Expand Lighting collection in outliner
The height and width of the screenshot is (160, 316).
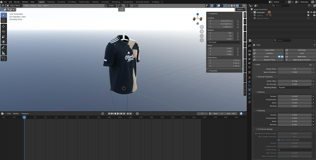252,15
